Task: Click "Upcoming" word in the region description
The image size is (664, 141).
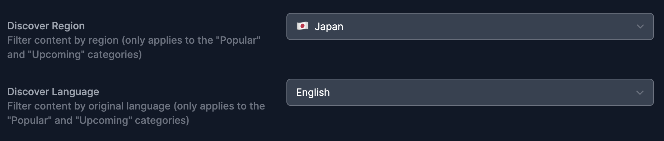Action: point(56,54)
